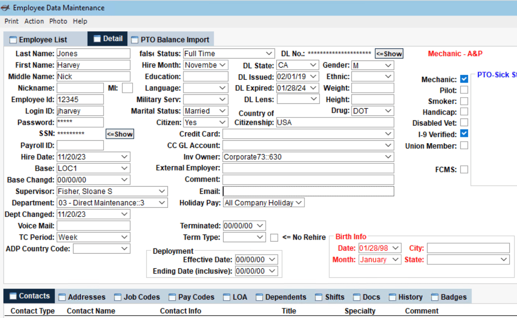
Task: Open the Action menu
Action: click(34, 21)
